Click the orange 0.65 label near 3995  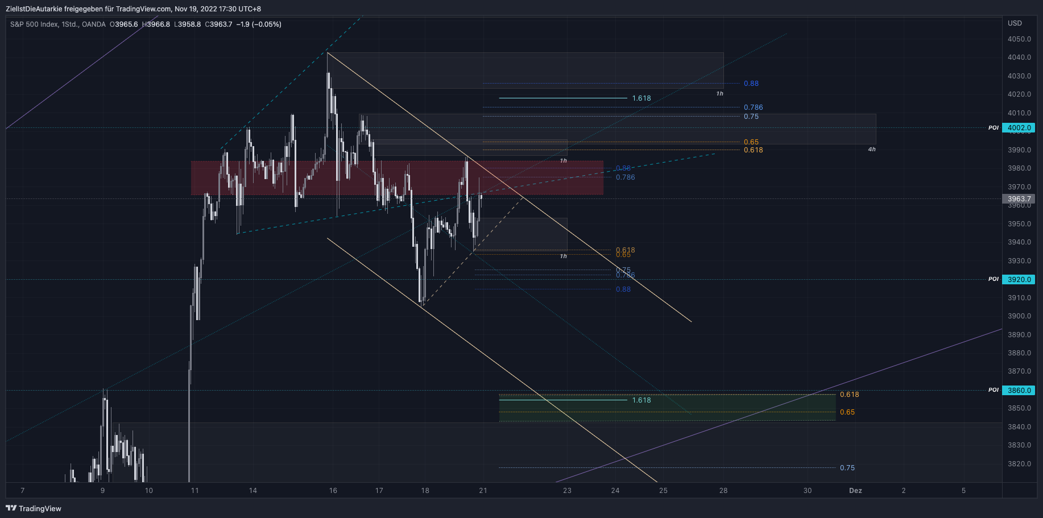751,142
